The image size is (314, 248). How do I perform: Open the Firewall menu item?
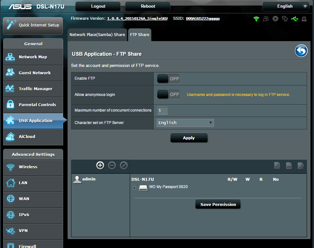pyautogui.click(x=33, y=244)
